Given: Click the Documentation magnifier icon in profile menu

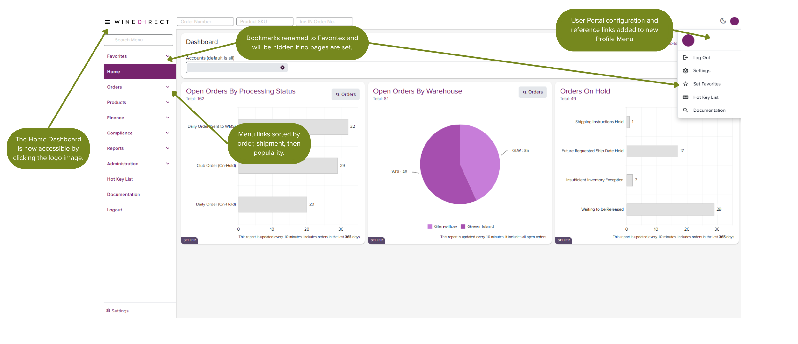Looking at the screenshot, I should pos(685,110).
